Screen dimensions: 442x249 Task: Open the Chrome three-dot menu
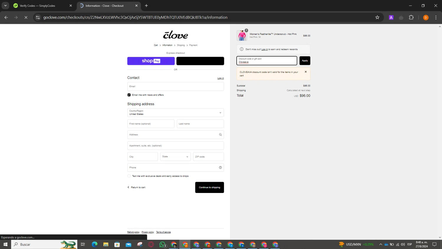436,17
